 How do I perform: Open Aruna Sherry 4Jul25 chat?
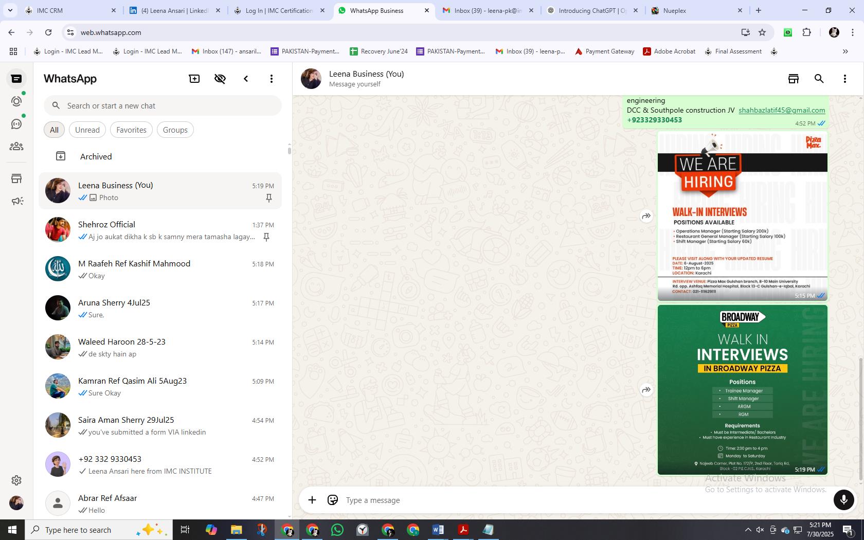(x=160, y=308)
